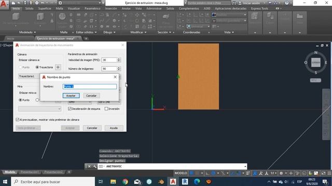Select the Trayectoria radio button under Cámara
This screenshot has height=186, width=332.
point(37,67)
